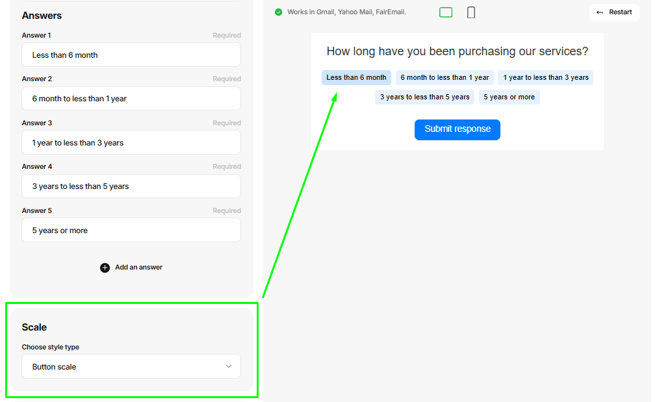This screenshot has width=659, height=402.
Task: Choose the "5 years or more" option
Action: (509, 97)
